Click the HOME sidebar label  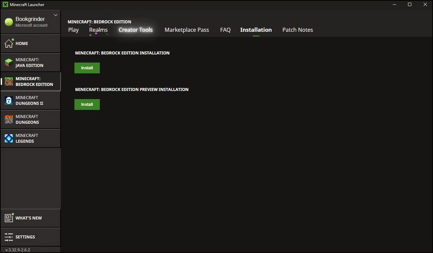pyautogui.click(x=22, y=43)
